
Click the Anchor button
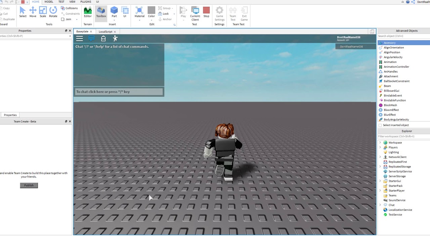tap(165, 19)
